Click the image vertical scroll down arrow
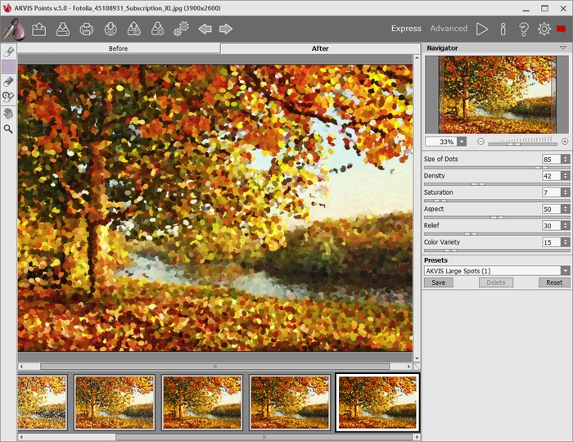 (x=417, y=359)
